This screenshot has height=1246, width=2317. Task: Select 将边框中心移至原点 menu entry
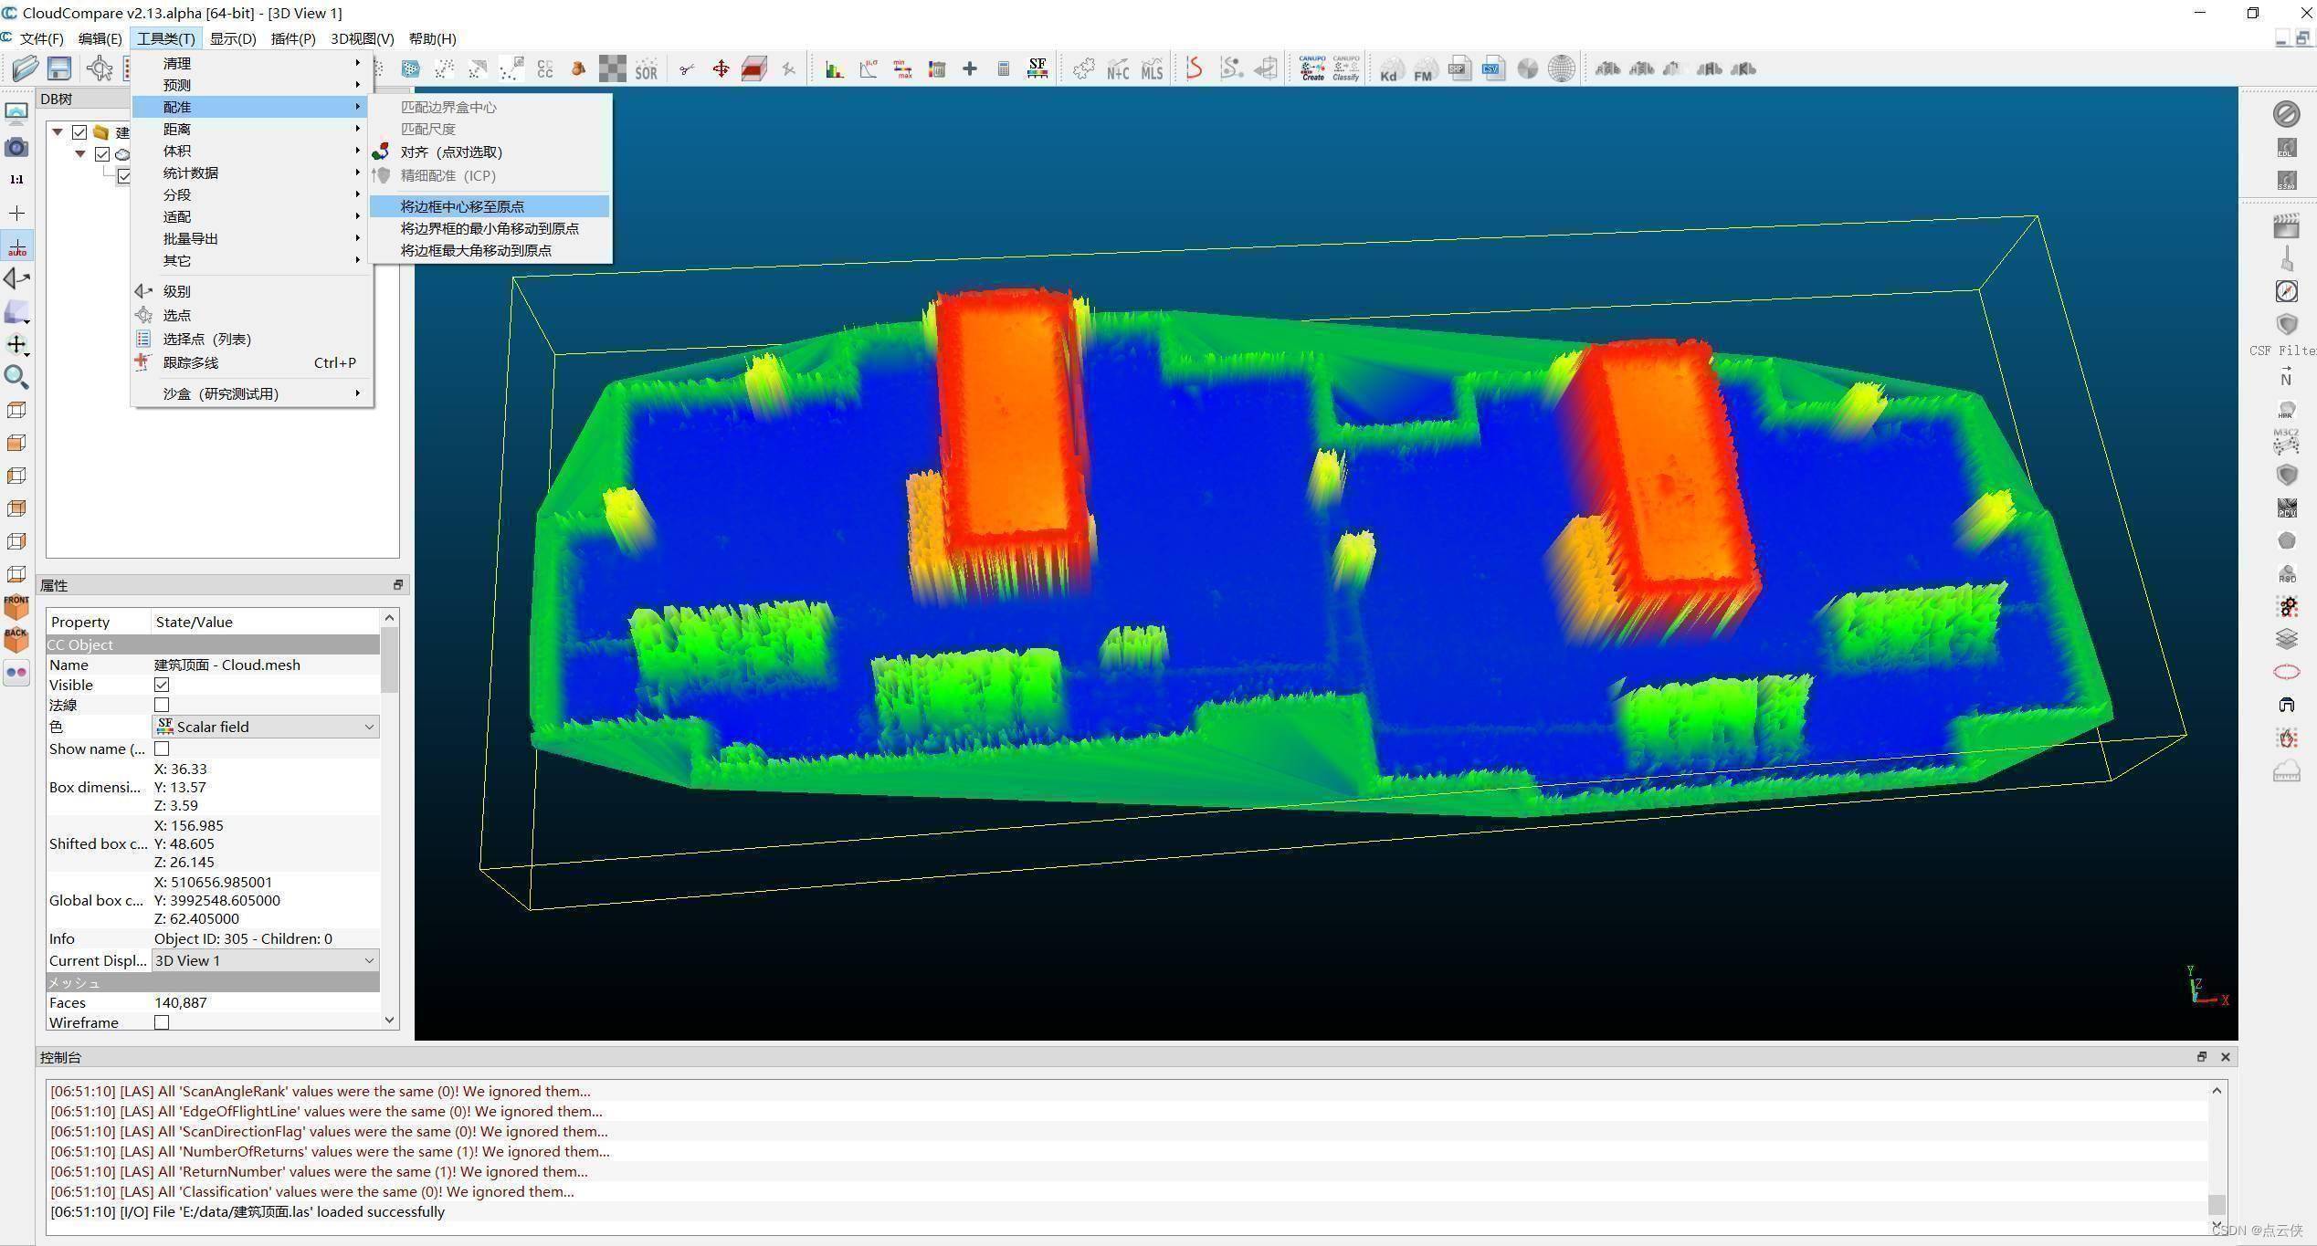pyautogui.click(x=462, y=206)
